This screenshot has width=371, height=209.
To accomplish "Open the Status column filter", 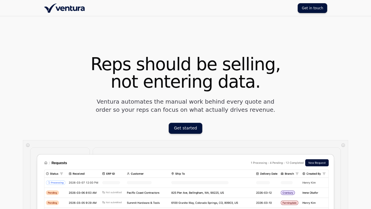I will click(61, 174).
